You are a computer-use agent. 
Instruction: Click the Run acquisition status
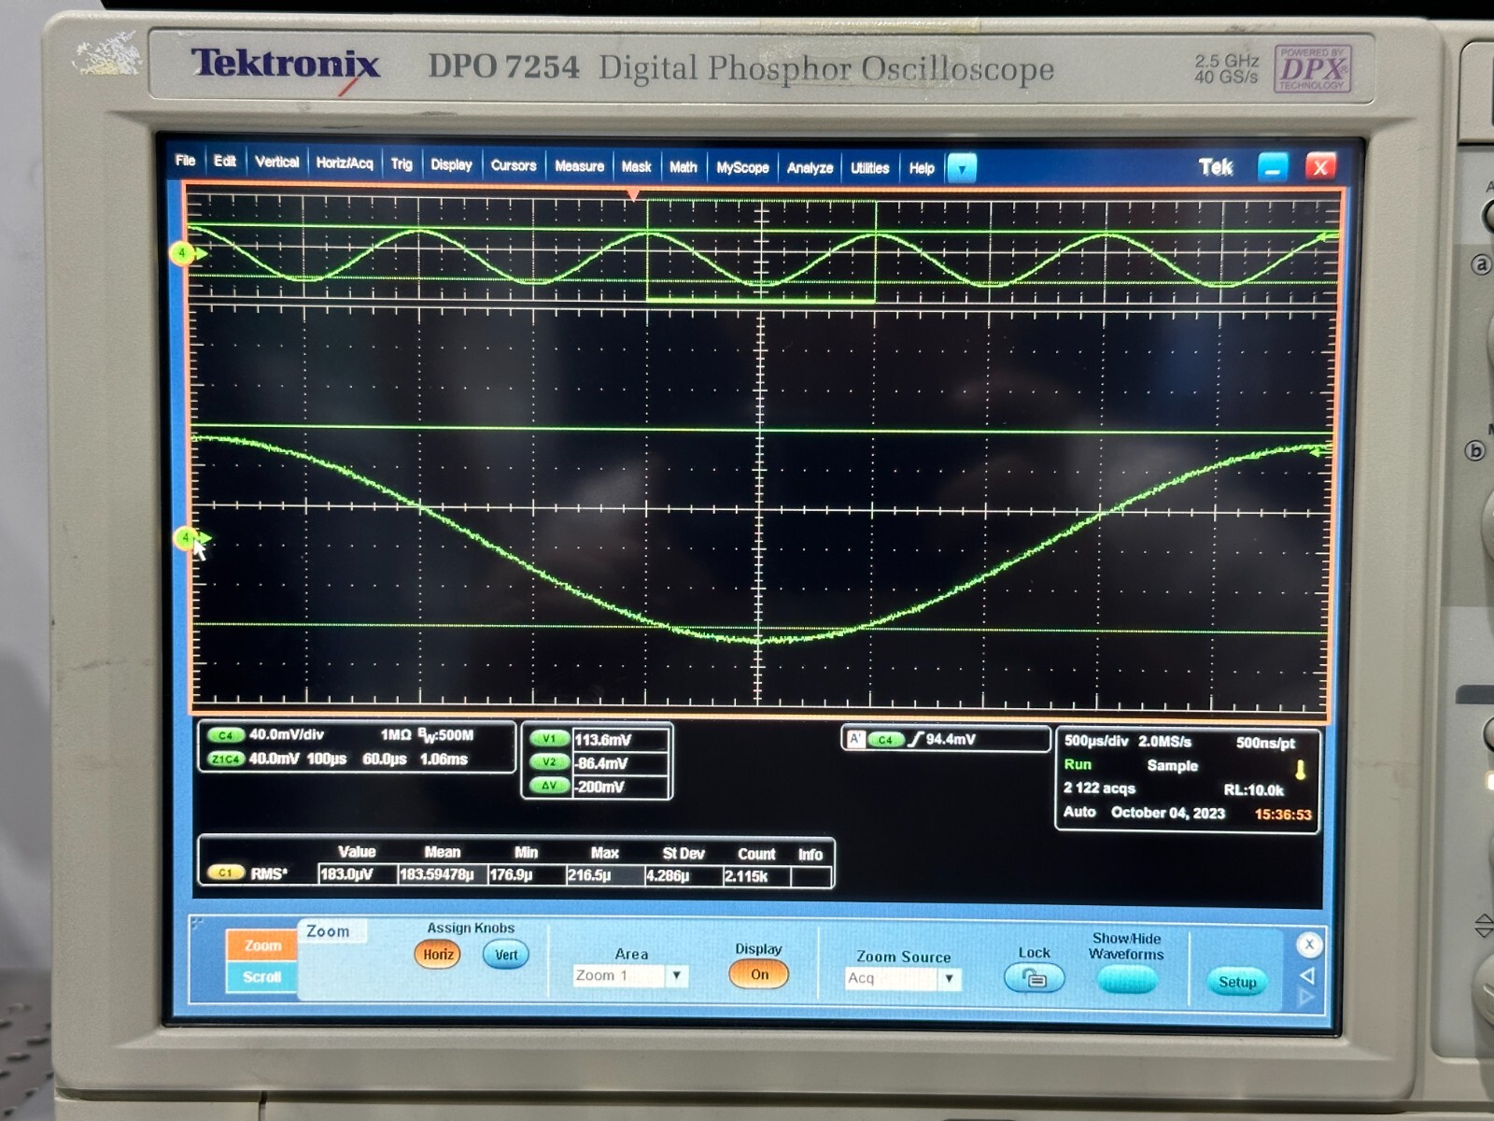pyautogui.click(x=1078, y=764)
